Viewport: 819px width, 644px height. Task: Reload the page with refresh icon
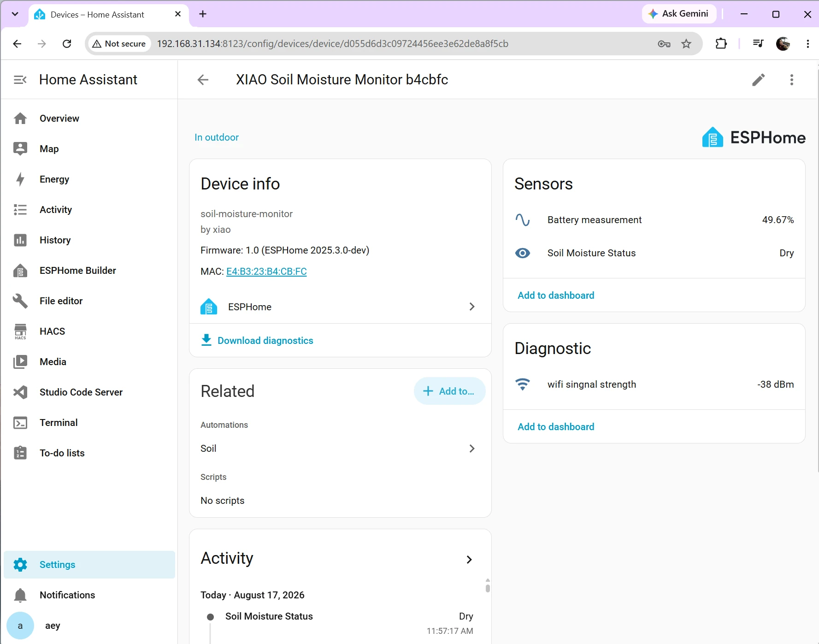[67, 44]
